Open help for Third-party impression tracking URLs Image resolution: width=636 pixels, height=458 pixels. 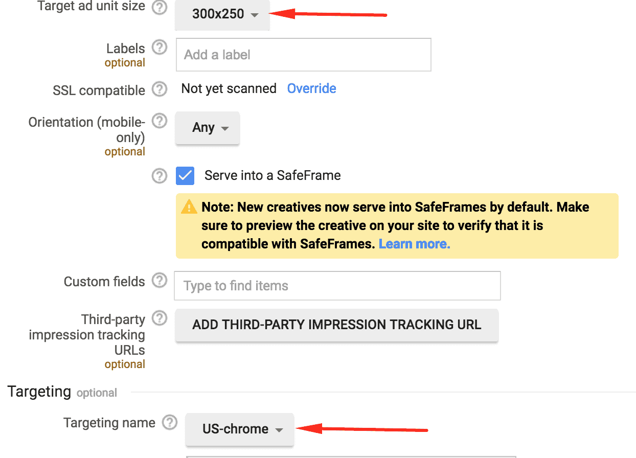point(159,318)
